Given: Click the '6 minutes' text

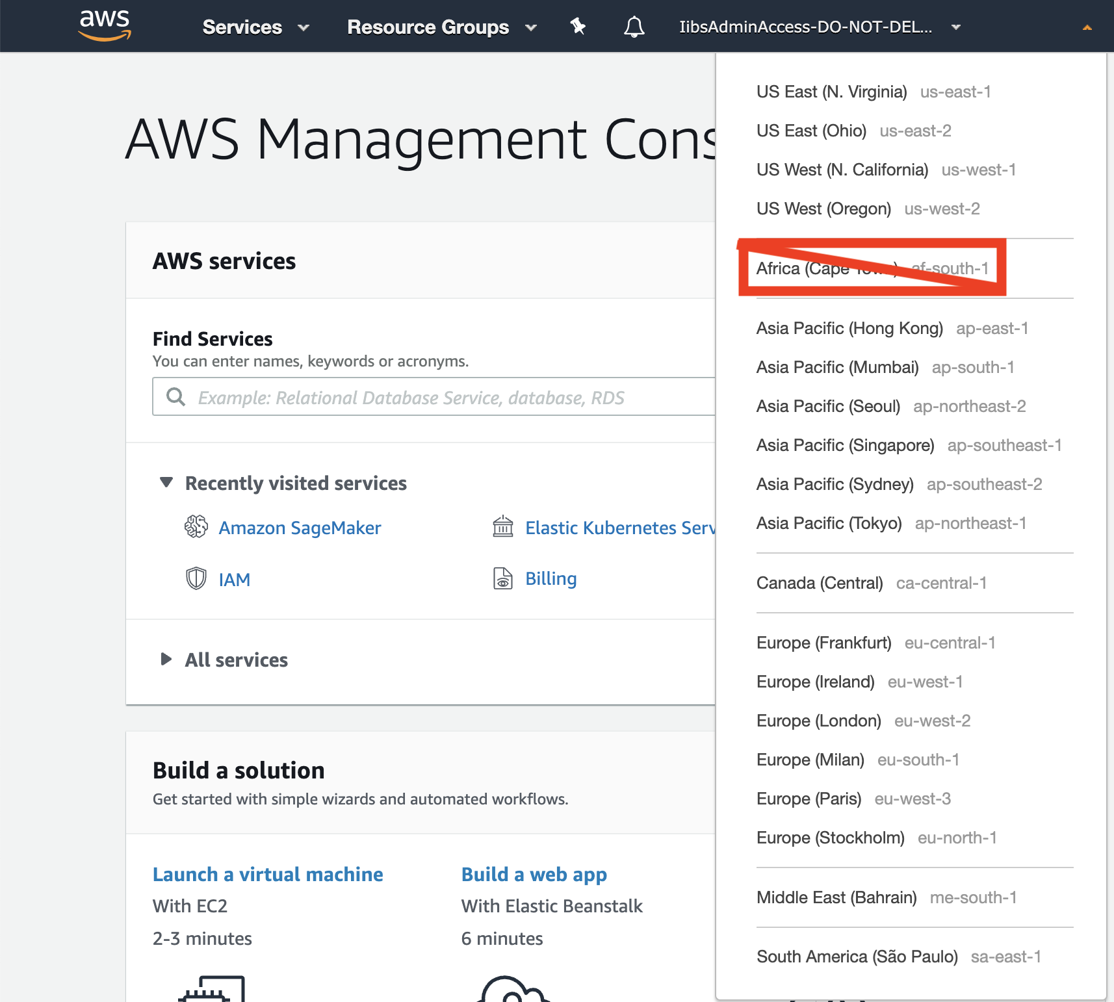Looking at the screenshot, I should [x=502, y=938].
